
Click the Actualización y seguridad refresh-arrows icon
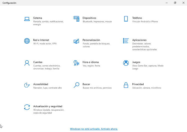coord(27,107)
